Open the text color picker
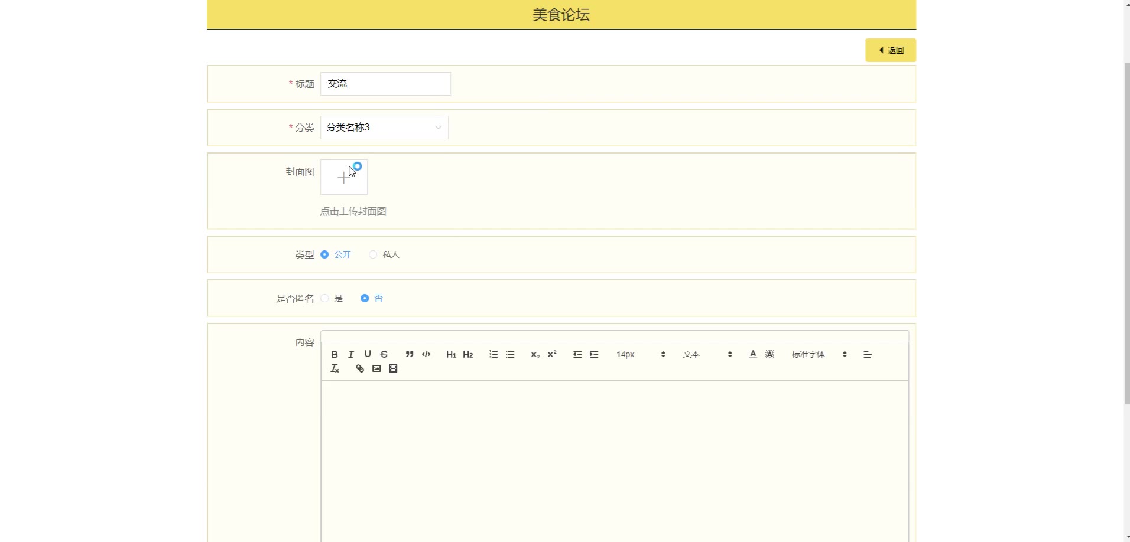1130x542 pixels. click(753, 354)
